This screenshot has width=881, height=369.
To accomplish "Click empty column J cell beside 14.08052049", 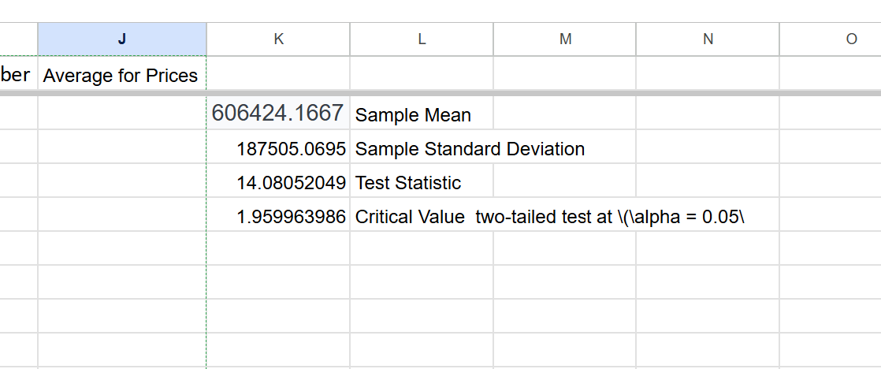I will (122, 183).
